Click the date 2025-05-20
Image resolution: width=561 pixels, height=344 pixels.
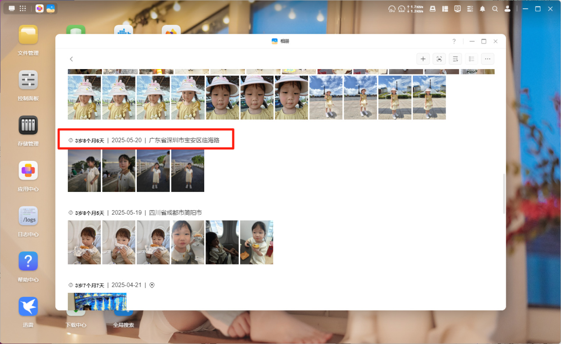(127, 140)
